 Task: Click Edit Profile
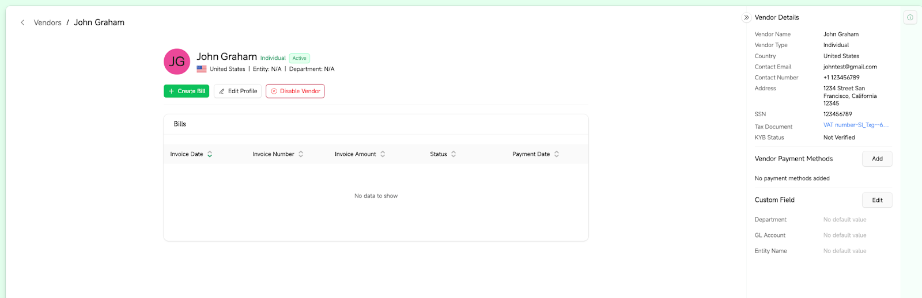[x=237, y=91]
